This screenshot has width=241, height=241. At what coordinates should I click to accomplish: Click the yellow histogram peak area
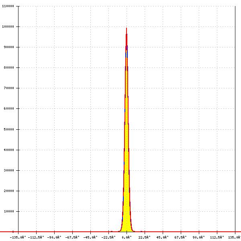click(x=127, y=154)
